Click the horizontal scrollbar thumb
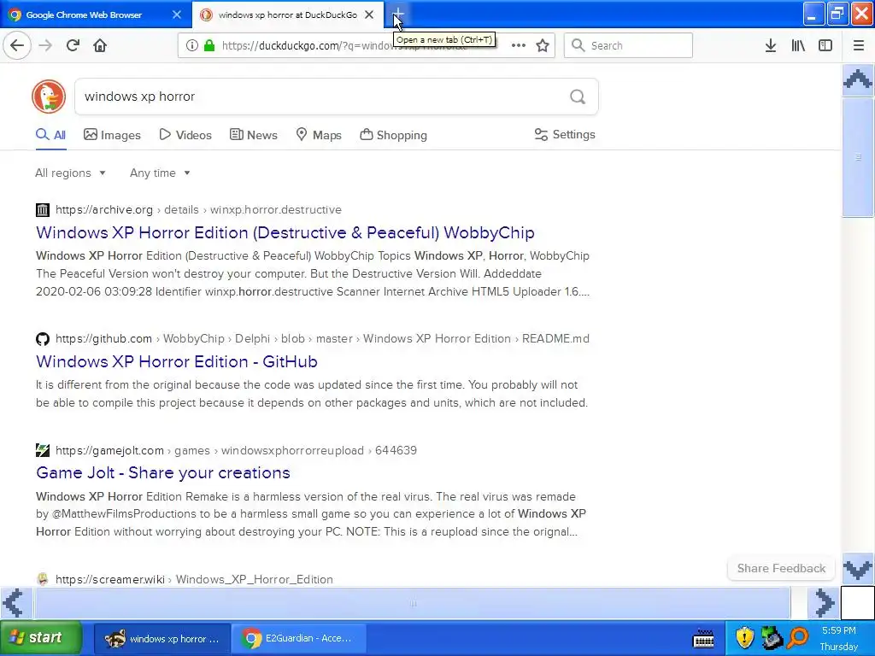 (413, 603)
